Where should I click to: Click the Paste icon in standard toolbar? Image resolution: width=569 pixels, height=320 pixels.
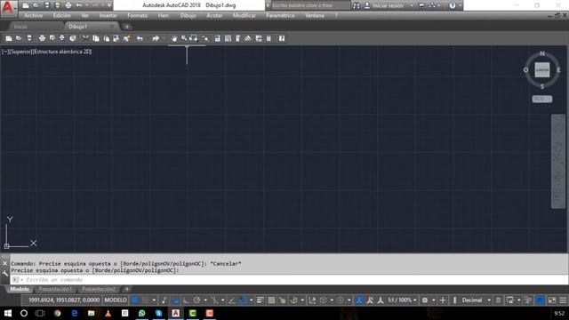pos(106,38)
